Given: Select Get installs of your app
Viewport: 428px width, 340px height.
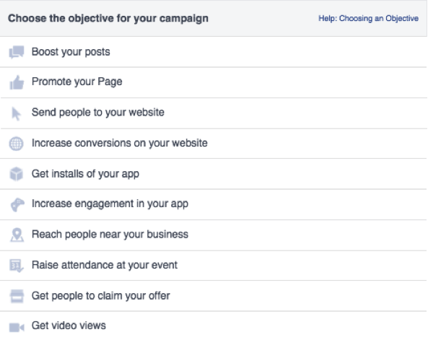Looking at the screenshot, I should [214, 174].
